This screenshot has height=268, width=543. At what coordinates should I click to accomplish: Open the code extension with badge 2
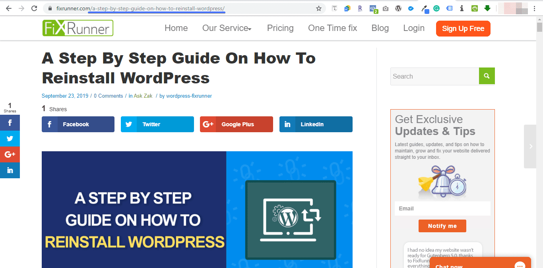tap(373, 9)
